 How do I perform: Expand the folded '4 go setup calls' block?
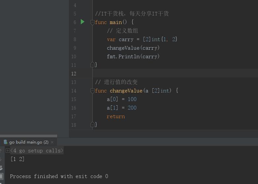[8, 151]
